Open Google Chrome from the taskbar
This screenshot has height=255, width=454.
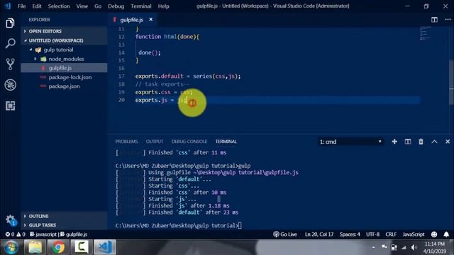click(x=58, y=247)
